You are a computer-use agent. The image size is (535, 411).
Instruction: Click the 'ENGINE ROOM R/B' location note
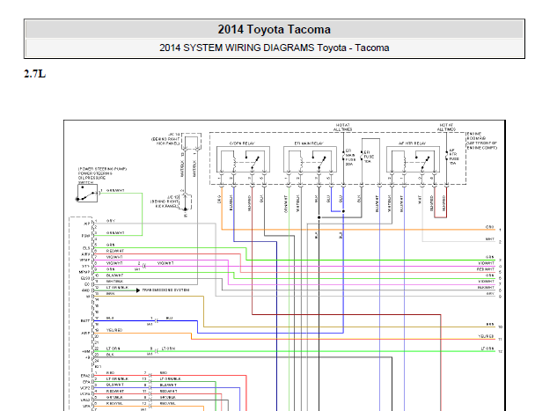482,141
